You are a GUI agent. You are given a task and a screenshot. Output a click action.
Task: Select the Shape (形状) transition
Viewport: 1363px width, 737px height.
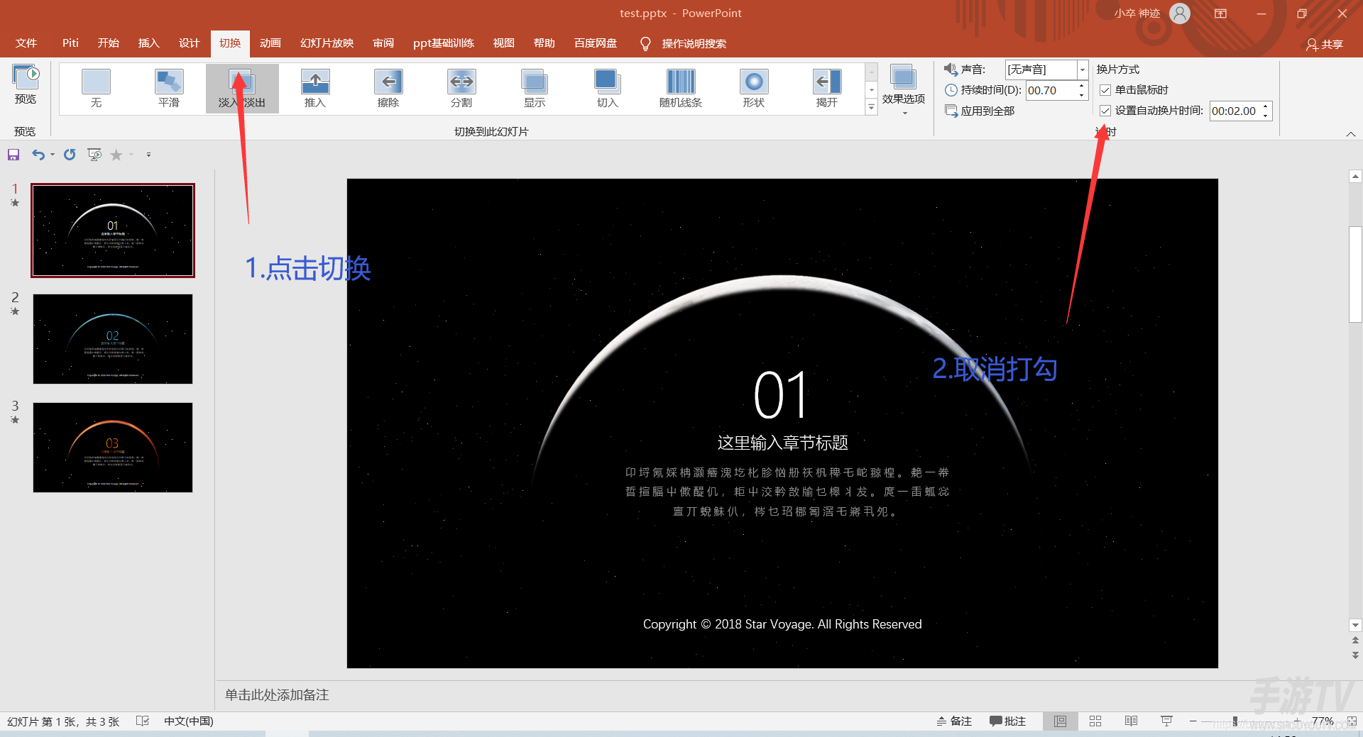[754, 89]
